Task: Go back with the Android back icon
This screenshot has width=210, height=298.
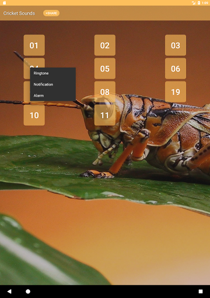Action: (9, 292)
